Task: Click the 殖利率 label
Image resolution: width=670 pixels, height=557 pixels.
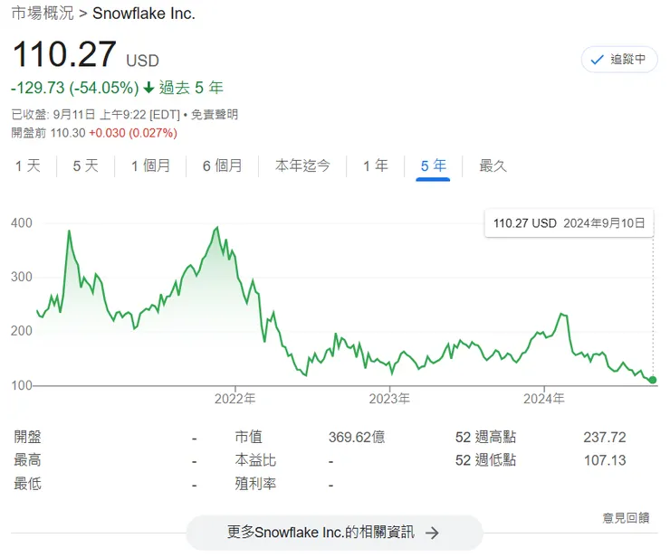Action: 255,484
